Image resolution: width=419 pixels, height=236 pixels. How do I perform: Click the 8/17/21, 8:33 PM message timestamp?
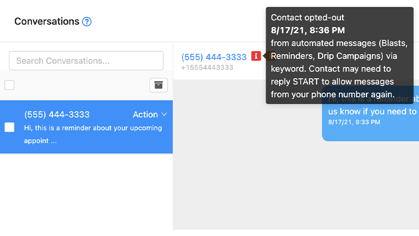point(354,122)
